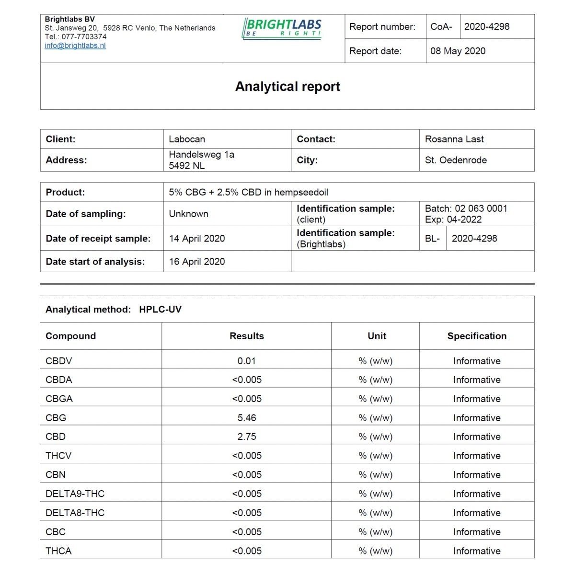Click the 'BL-' identification prefix
This screenshot has width=575, height=575.
pos(432,239)
